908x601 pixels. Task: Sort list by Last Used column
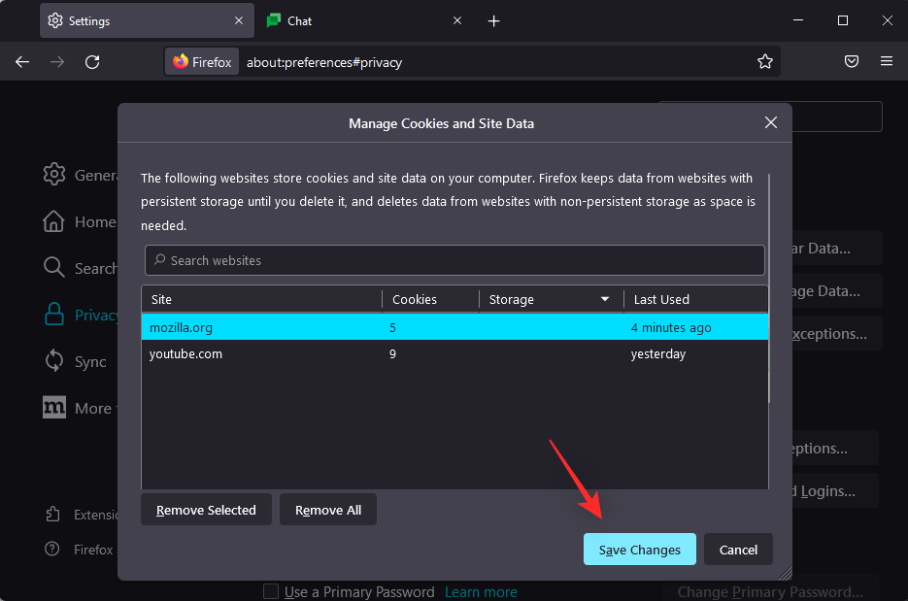pos(694,299)
